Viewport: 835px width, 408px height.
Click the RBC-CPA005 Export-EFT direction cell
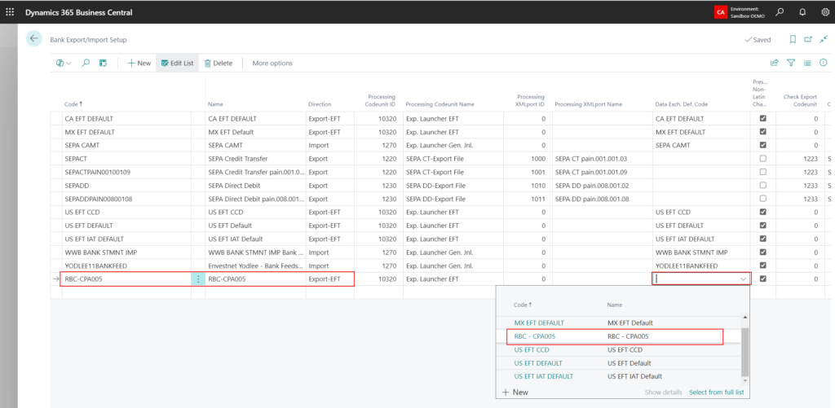pyautogui.click(x=329, y=279)
